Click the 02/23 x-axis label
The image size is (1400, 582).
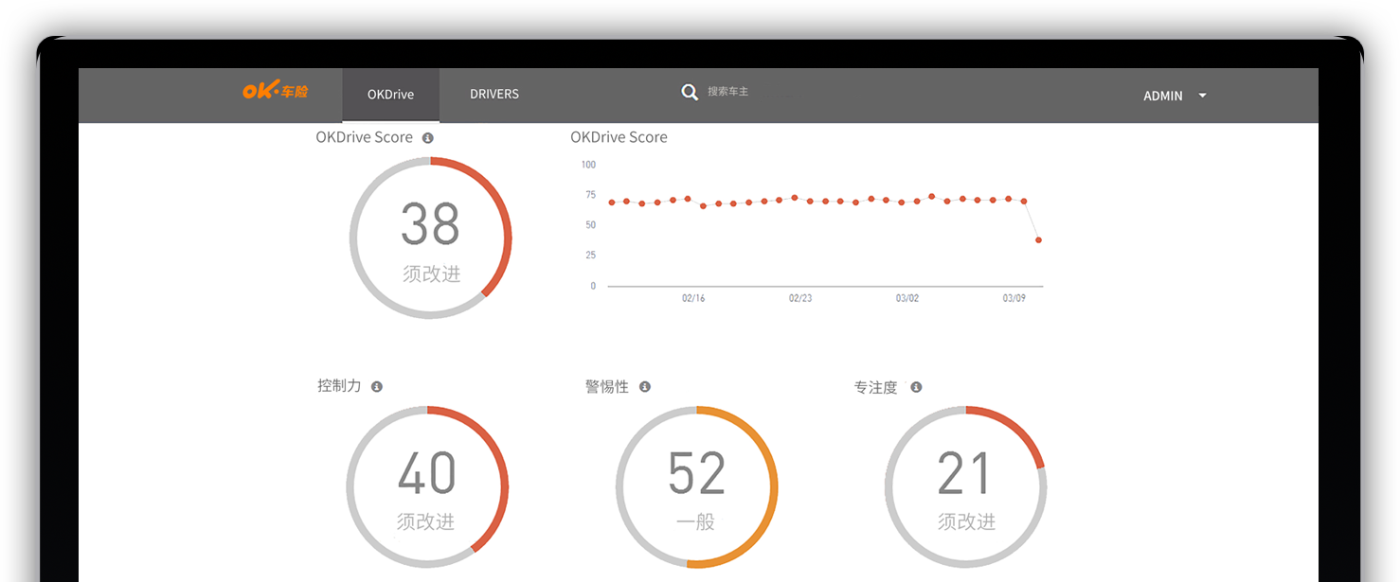tap(800, 298)
